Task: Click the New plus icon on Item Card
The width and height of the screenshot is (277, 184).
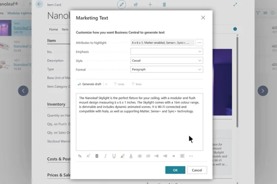Action: 150,4
